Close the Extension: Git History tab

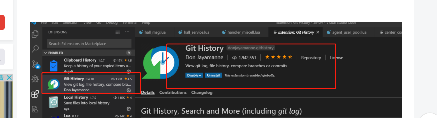[318, 32]
